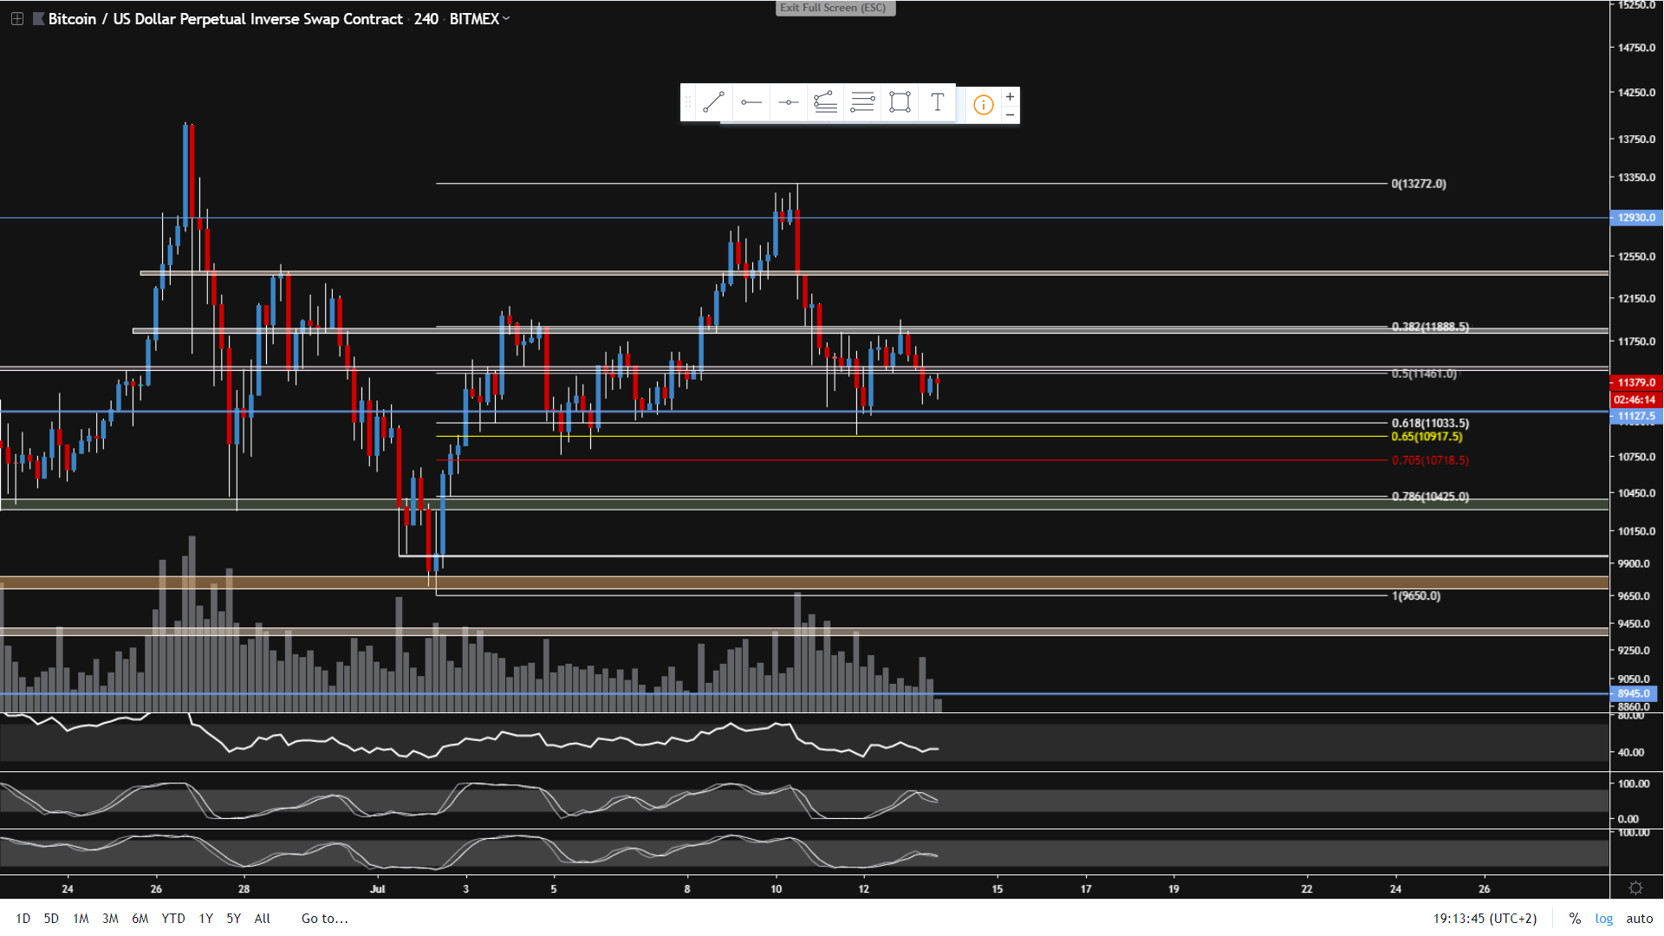1664x936 pixels.
Task: Select the Trend Line drawing tool
Action: (713, 103)
